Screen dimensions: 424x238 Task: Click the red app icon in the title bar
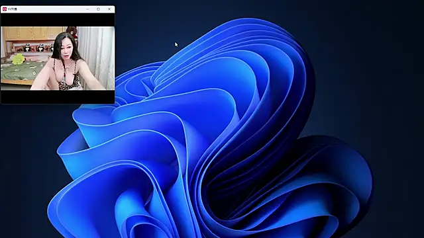click(5, 9)
